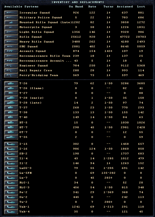Screen dimensions: 155x217
Task: Click the T-28 (late) tank icon
Action: (x=11, y=103)
